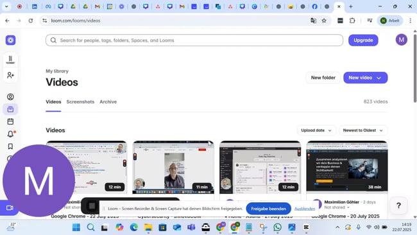
Task: Open the bookmarks icon in left sidebar
Action: (x=10, y=146)
